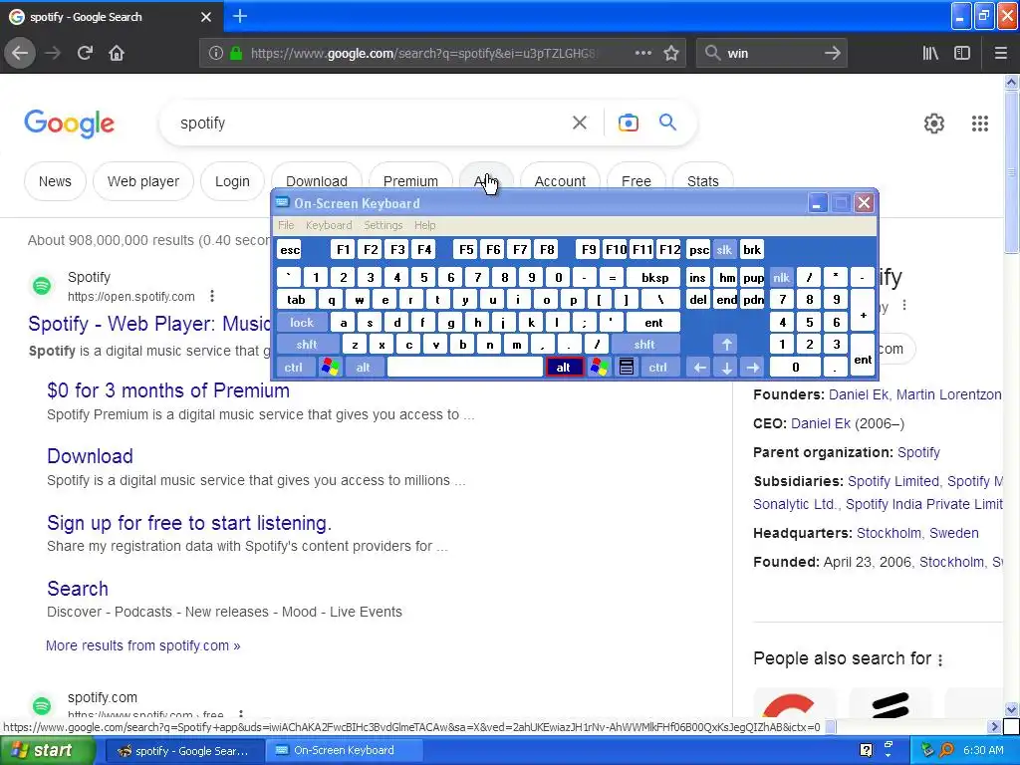Show site information icon in address bar
Viewport: 1020px width, 765px height.
pos(216,54)
